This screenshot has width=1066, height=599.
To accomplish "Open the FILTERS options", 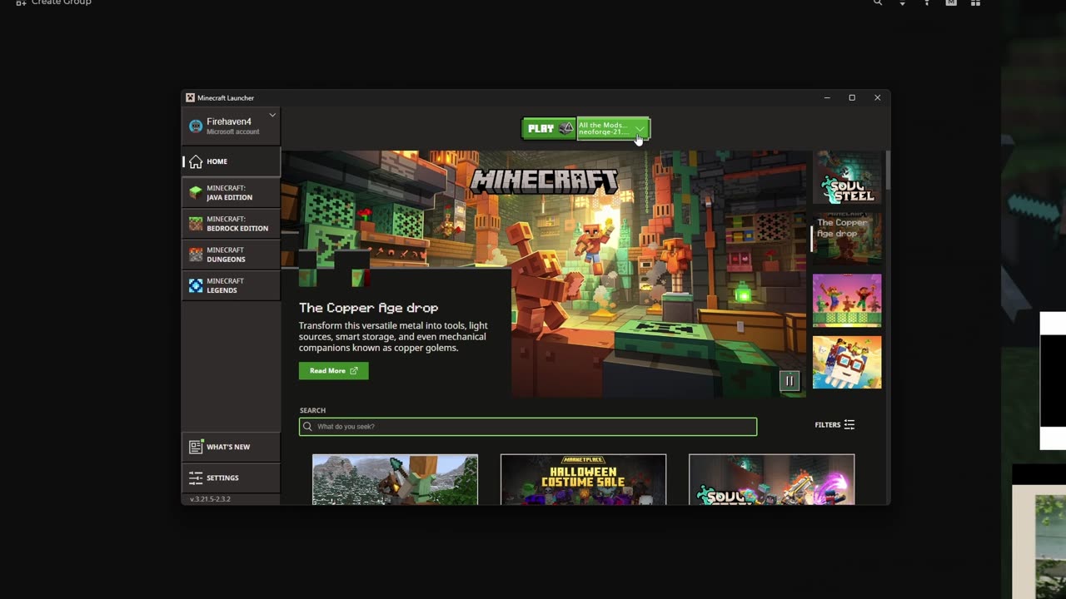I will 834,425.
